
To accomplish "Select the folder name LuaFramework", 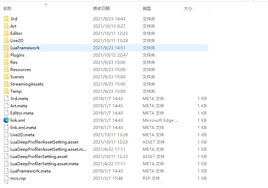I will tap(25, 48).
